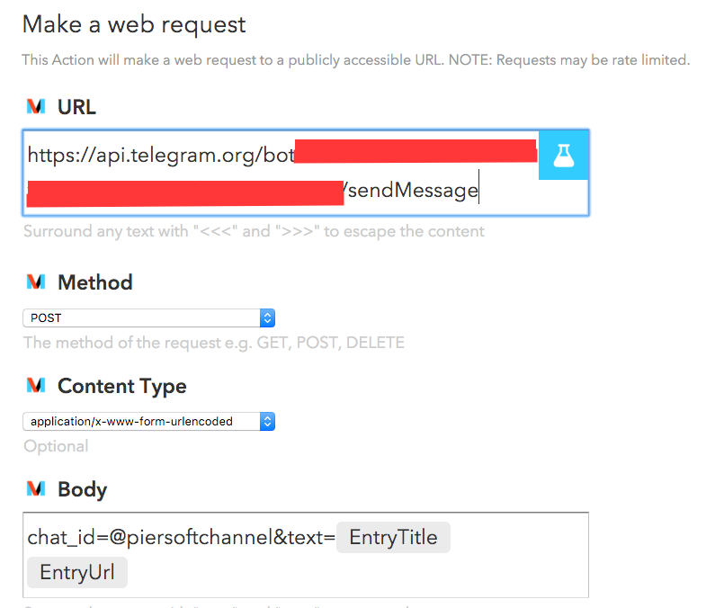
Task: Select the EntryTitle ingredient tag in Body
Action: point(393,537)
